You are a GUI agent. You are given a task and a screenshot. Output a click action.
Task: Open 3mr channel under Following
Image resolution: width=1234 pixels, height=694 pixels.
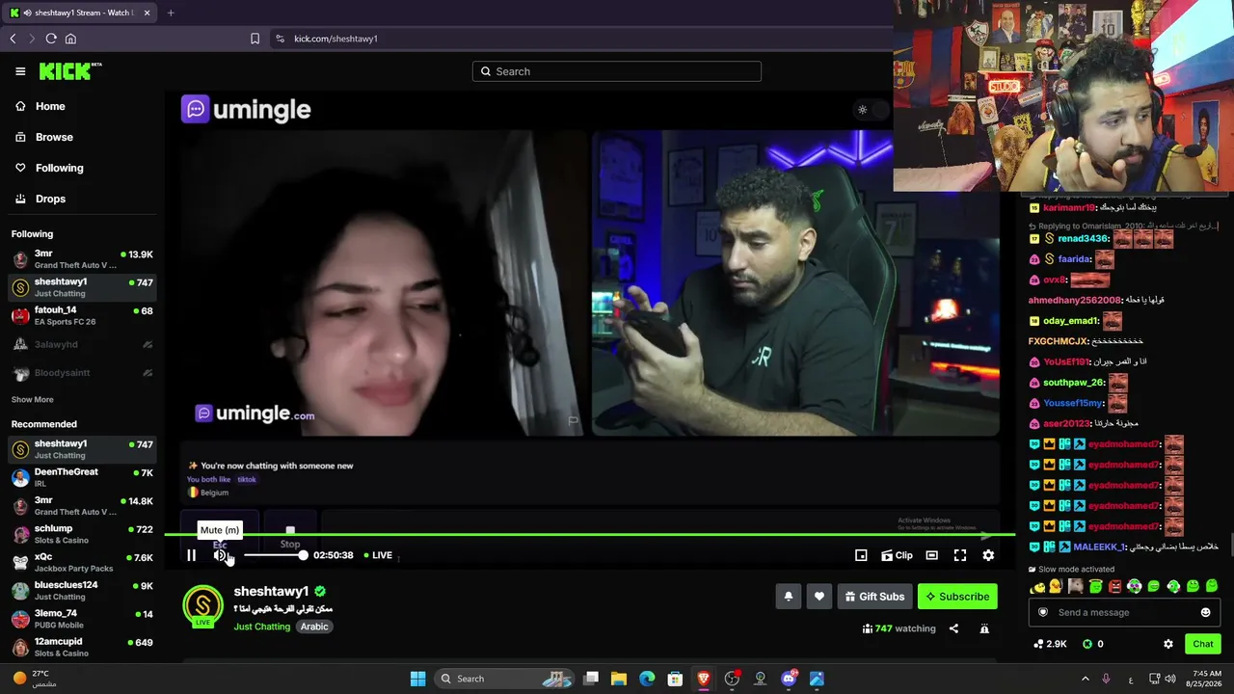[x=82, y=259]
